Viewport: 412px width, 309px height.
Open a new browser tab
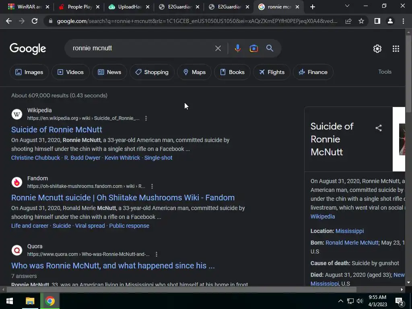click(312, 7)
